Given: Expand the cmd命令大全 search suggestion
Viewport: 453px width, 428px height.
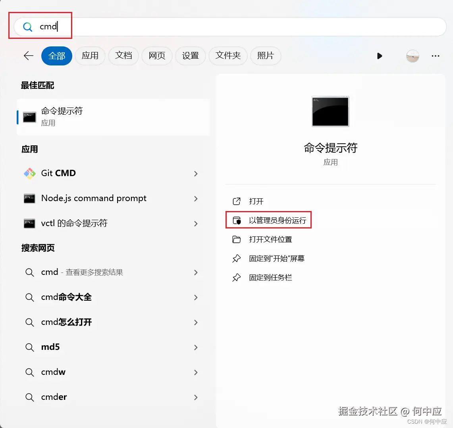Looking at the screenshot, I should 195,297.
